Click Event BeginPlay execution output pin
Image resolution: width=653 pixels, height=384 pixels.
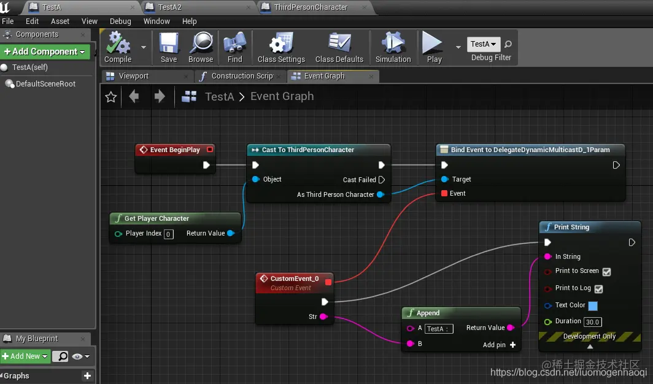point(206,165)
